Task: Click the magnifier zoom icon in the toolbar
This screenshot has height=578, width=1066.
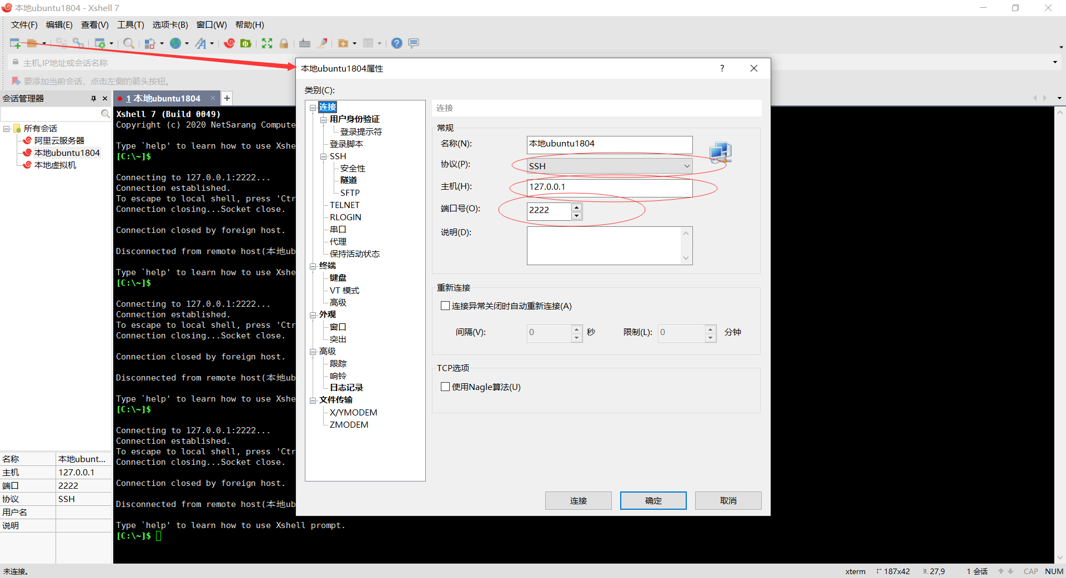Action: [129, 43]
